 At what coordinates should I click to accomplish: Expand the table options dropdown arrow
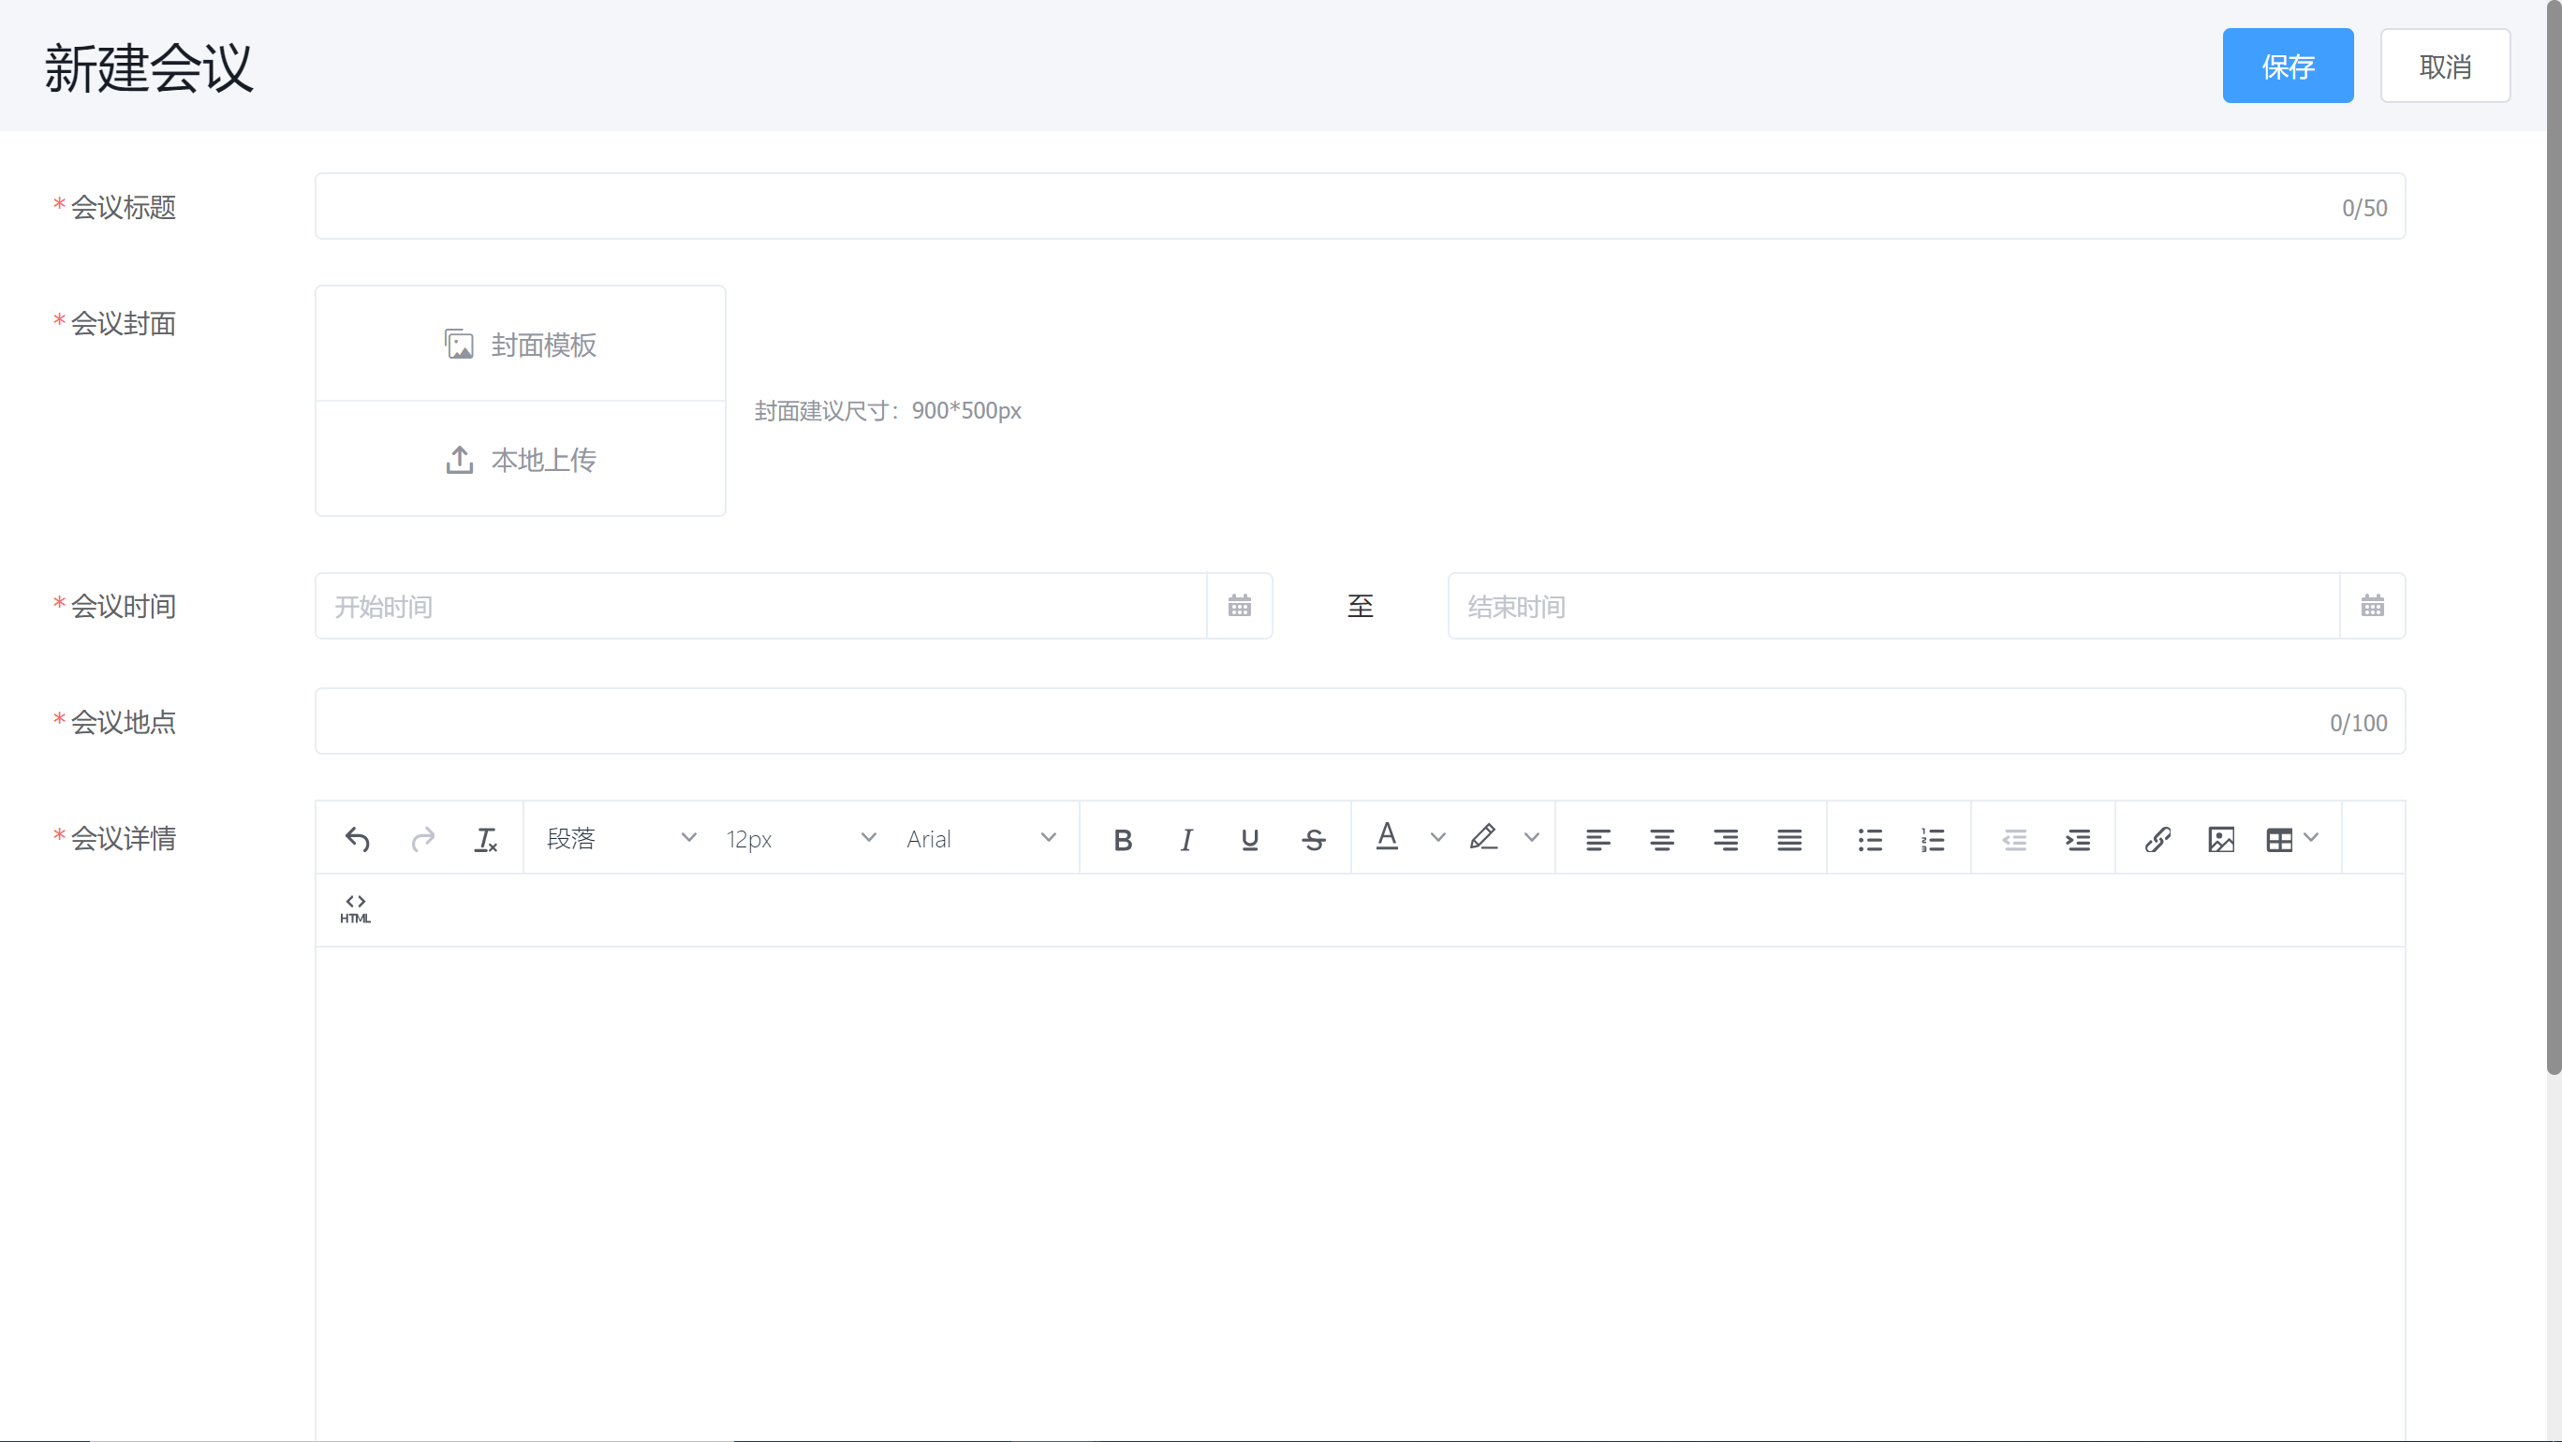click(2311, 837)
